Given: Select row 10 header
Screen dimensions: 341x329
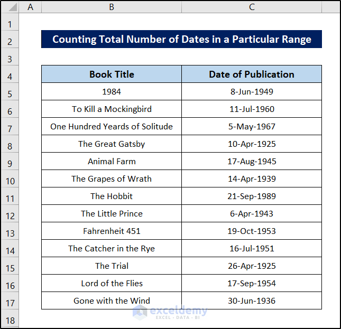Looking at the screenshot, I should click(x=10, y=178).
